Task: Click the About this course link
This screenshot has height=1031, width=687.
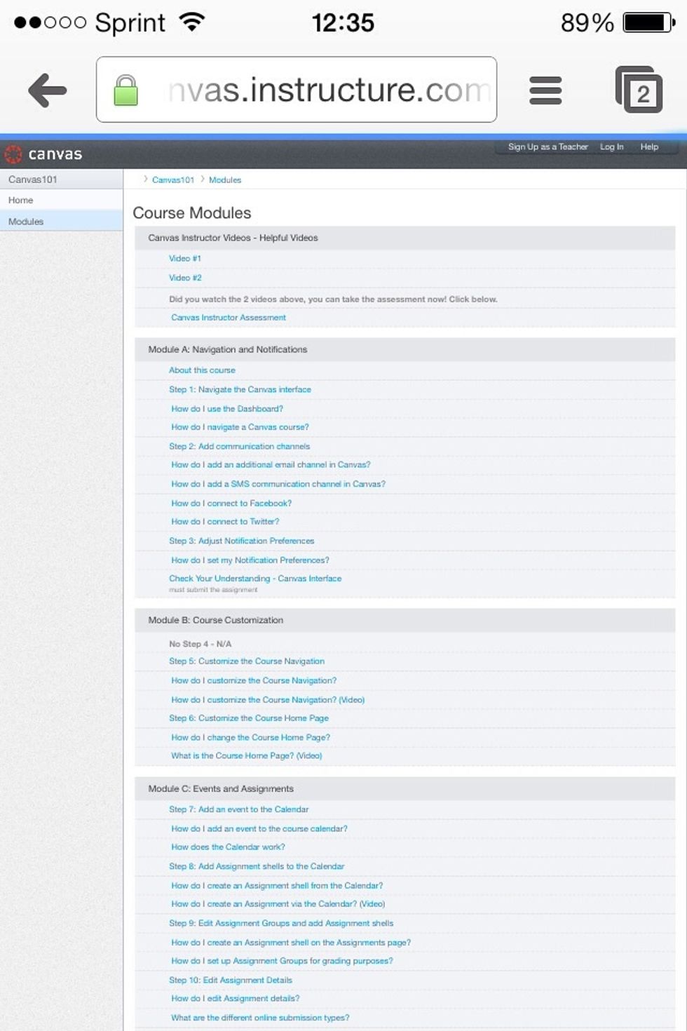Action: [x=202, y=370]
